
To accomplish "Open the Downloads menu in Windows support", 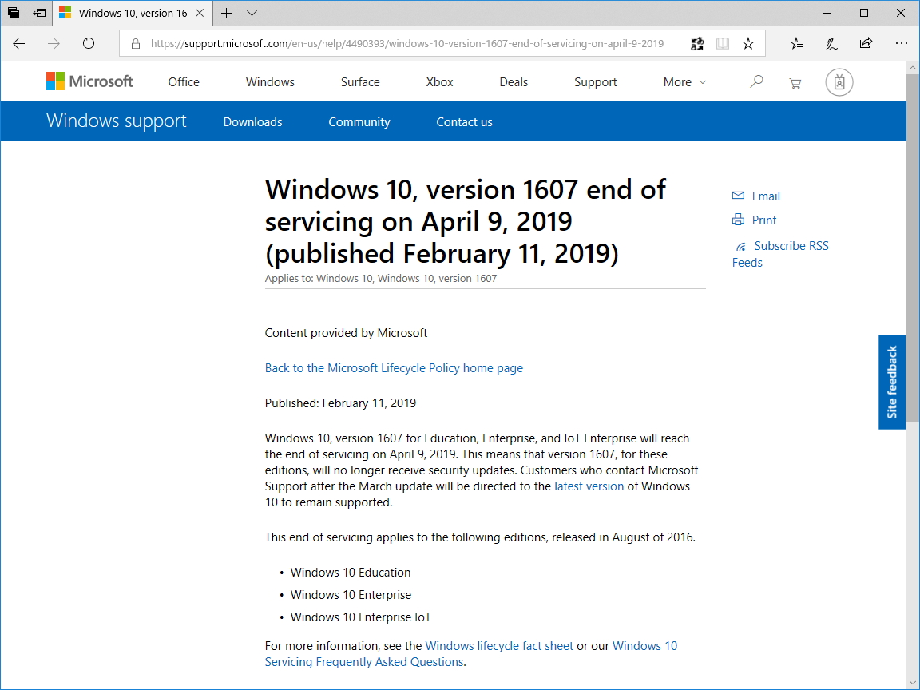I will [x=252, y=122].
